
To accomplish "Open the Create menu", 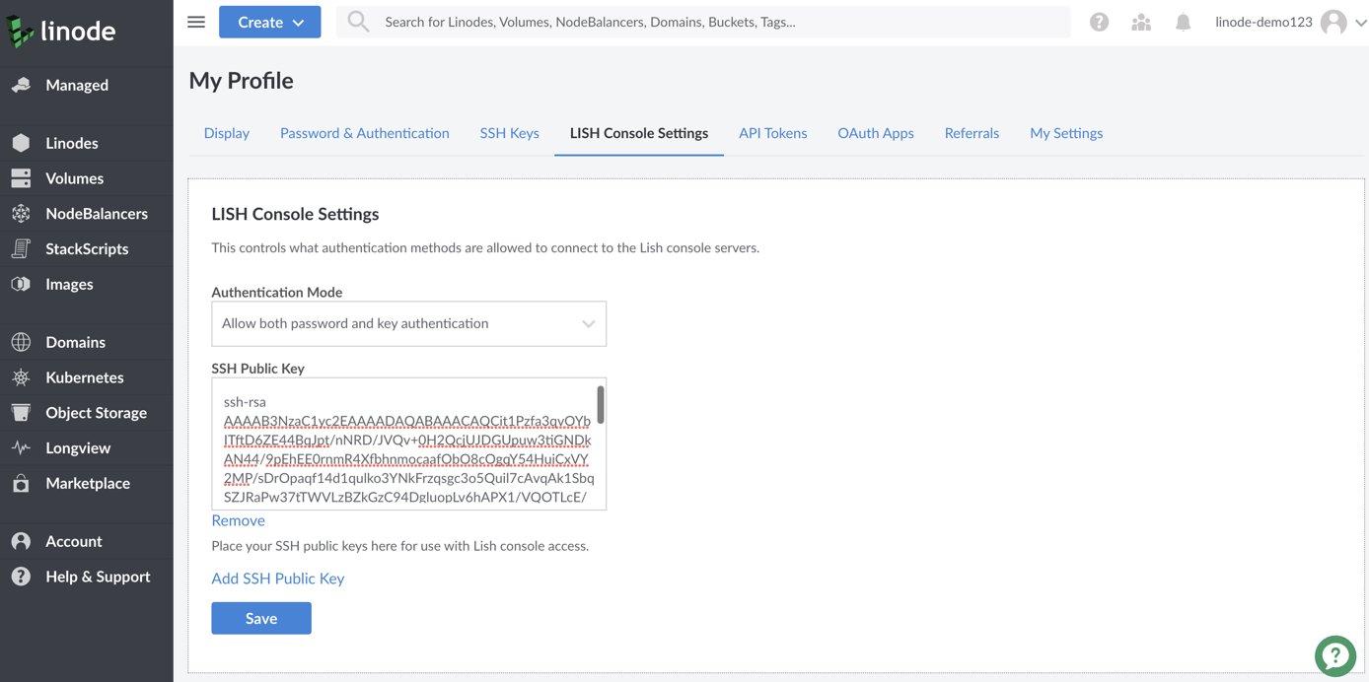I will tap(269, 21).
